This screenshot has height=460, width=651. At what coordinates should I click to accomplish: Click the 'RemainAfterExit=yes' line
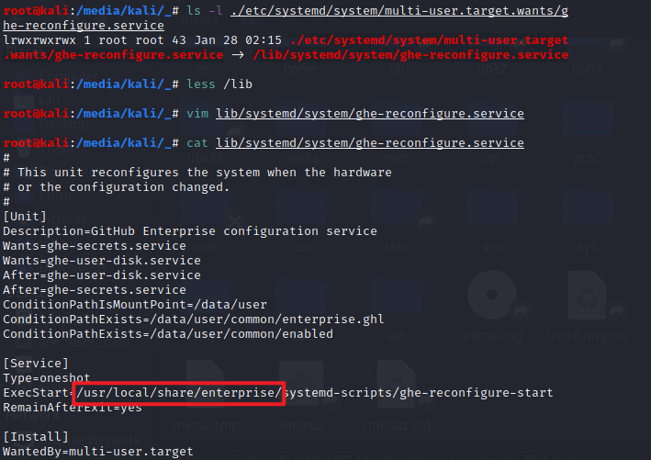[73, 408]
